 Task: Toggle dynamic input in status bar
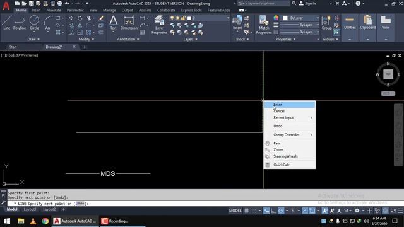tap(266, 211)
